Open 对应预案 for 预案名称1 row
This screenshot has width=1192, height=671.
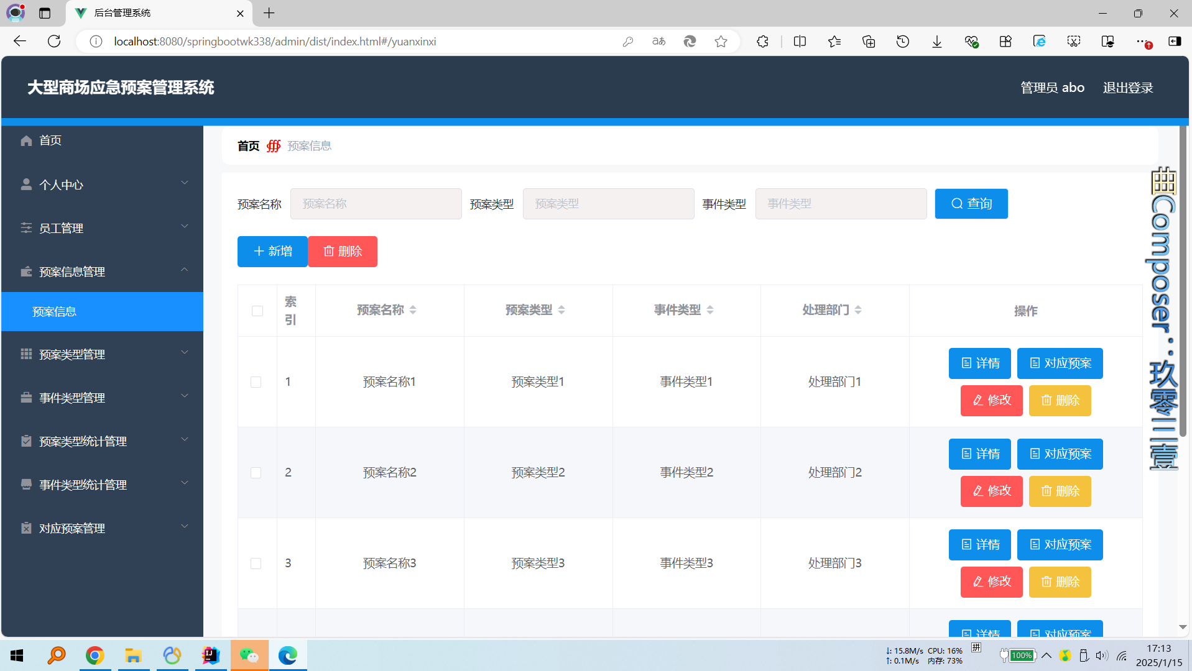pos(1060,363)
